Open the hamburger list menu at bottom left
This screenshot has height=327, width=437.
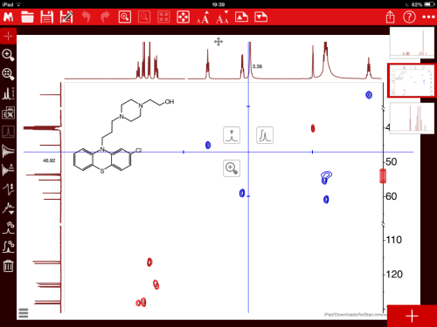tap(24, 313)
